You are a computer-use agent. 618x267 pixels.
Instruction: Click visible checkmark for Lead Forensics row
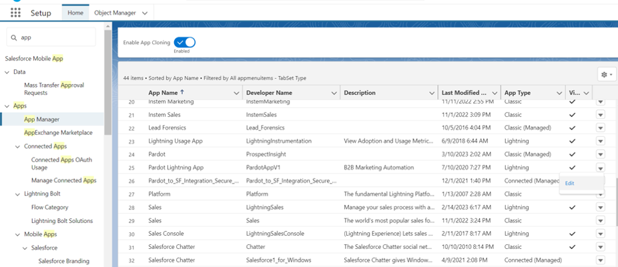[573, 127]
